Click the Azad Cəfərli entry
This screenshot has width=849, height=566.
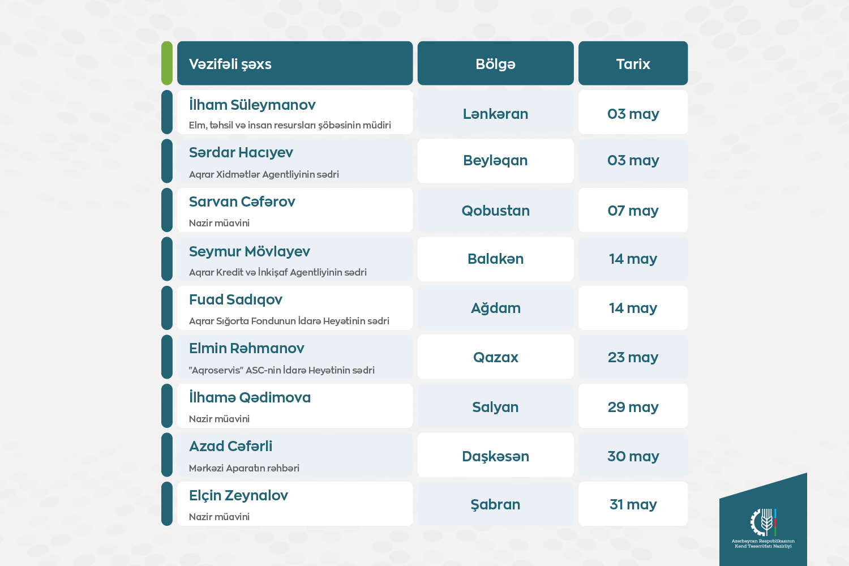click(295, 454)
